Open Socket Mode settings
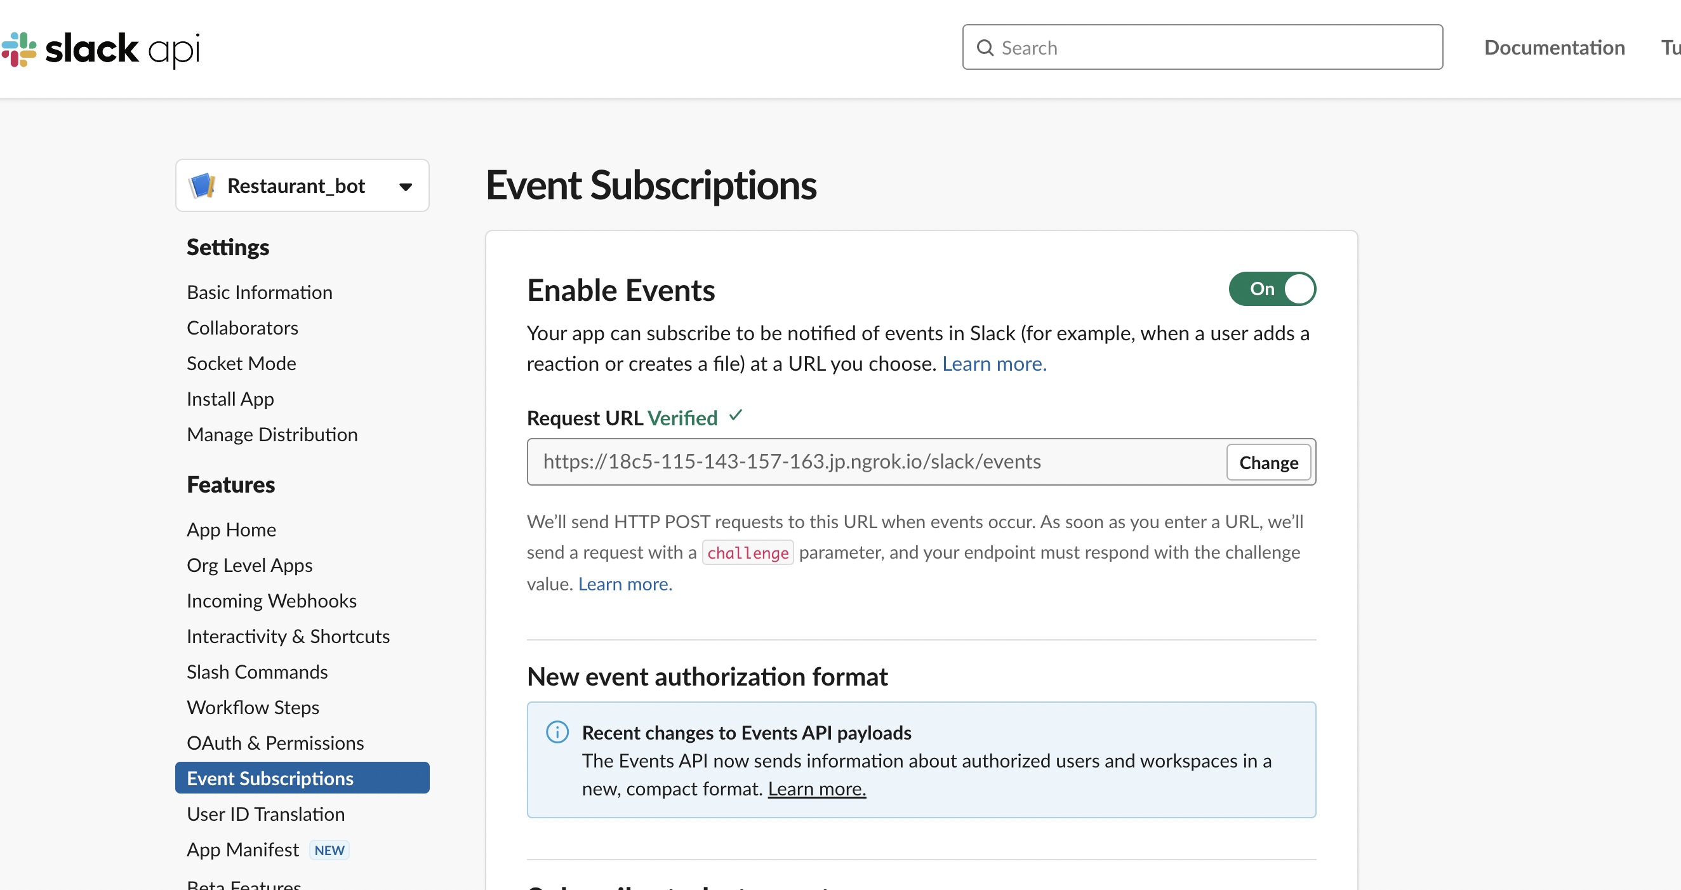This screenshot has height=890, width=1681. pos(241,362)
